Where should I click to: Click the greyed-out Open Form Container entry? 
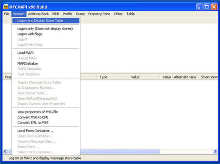(46, 136)
